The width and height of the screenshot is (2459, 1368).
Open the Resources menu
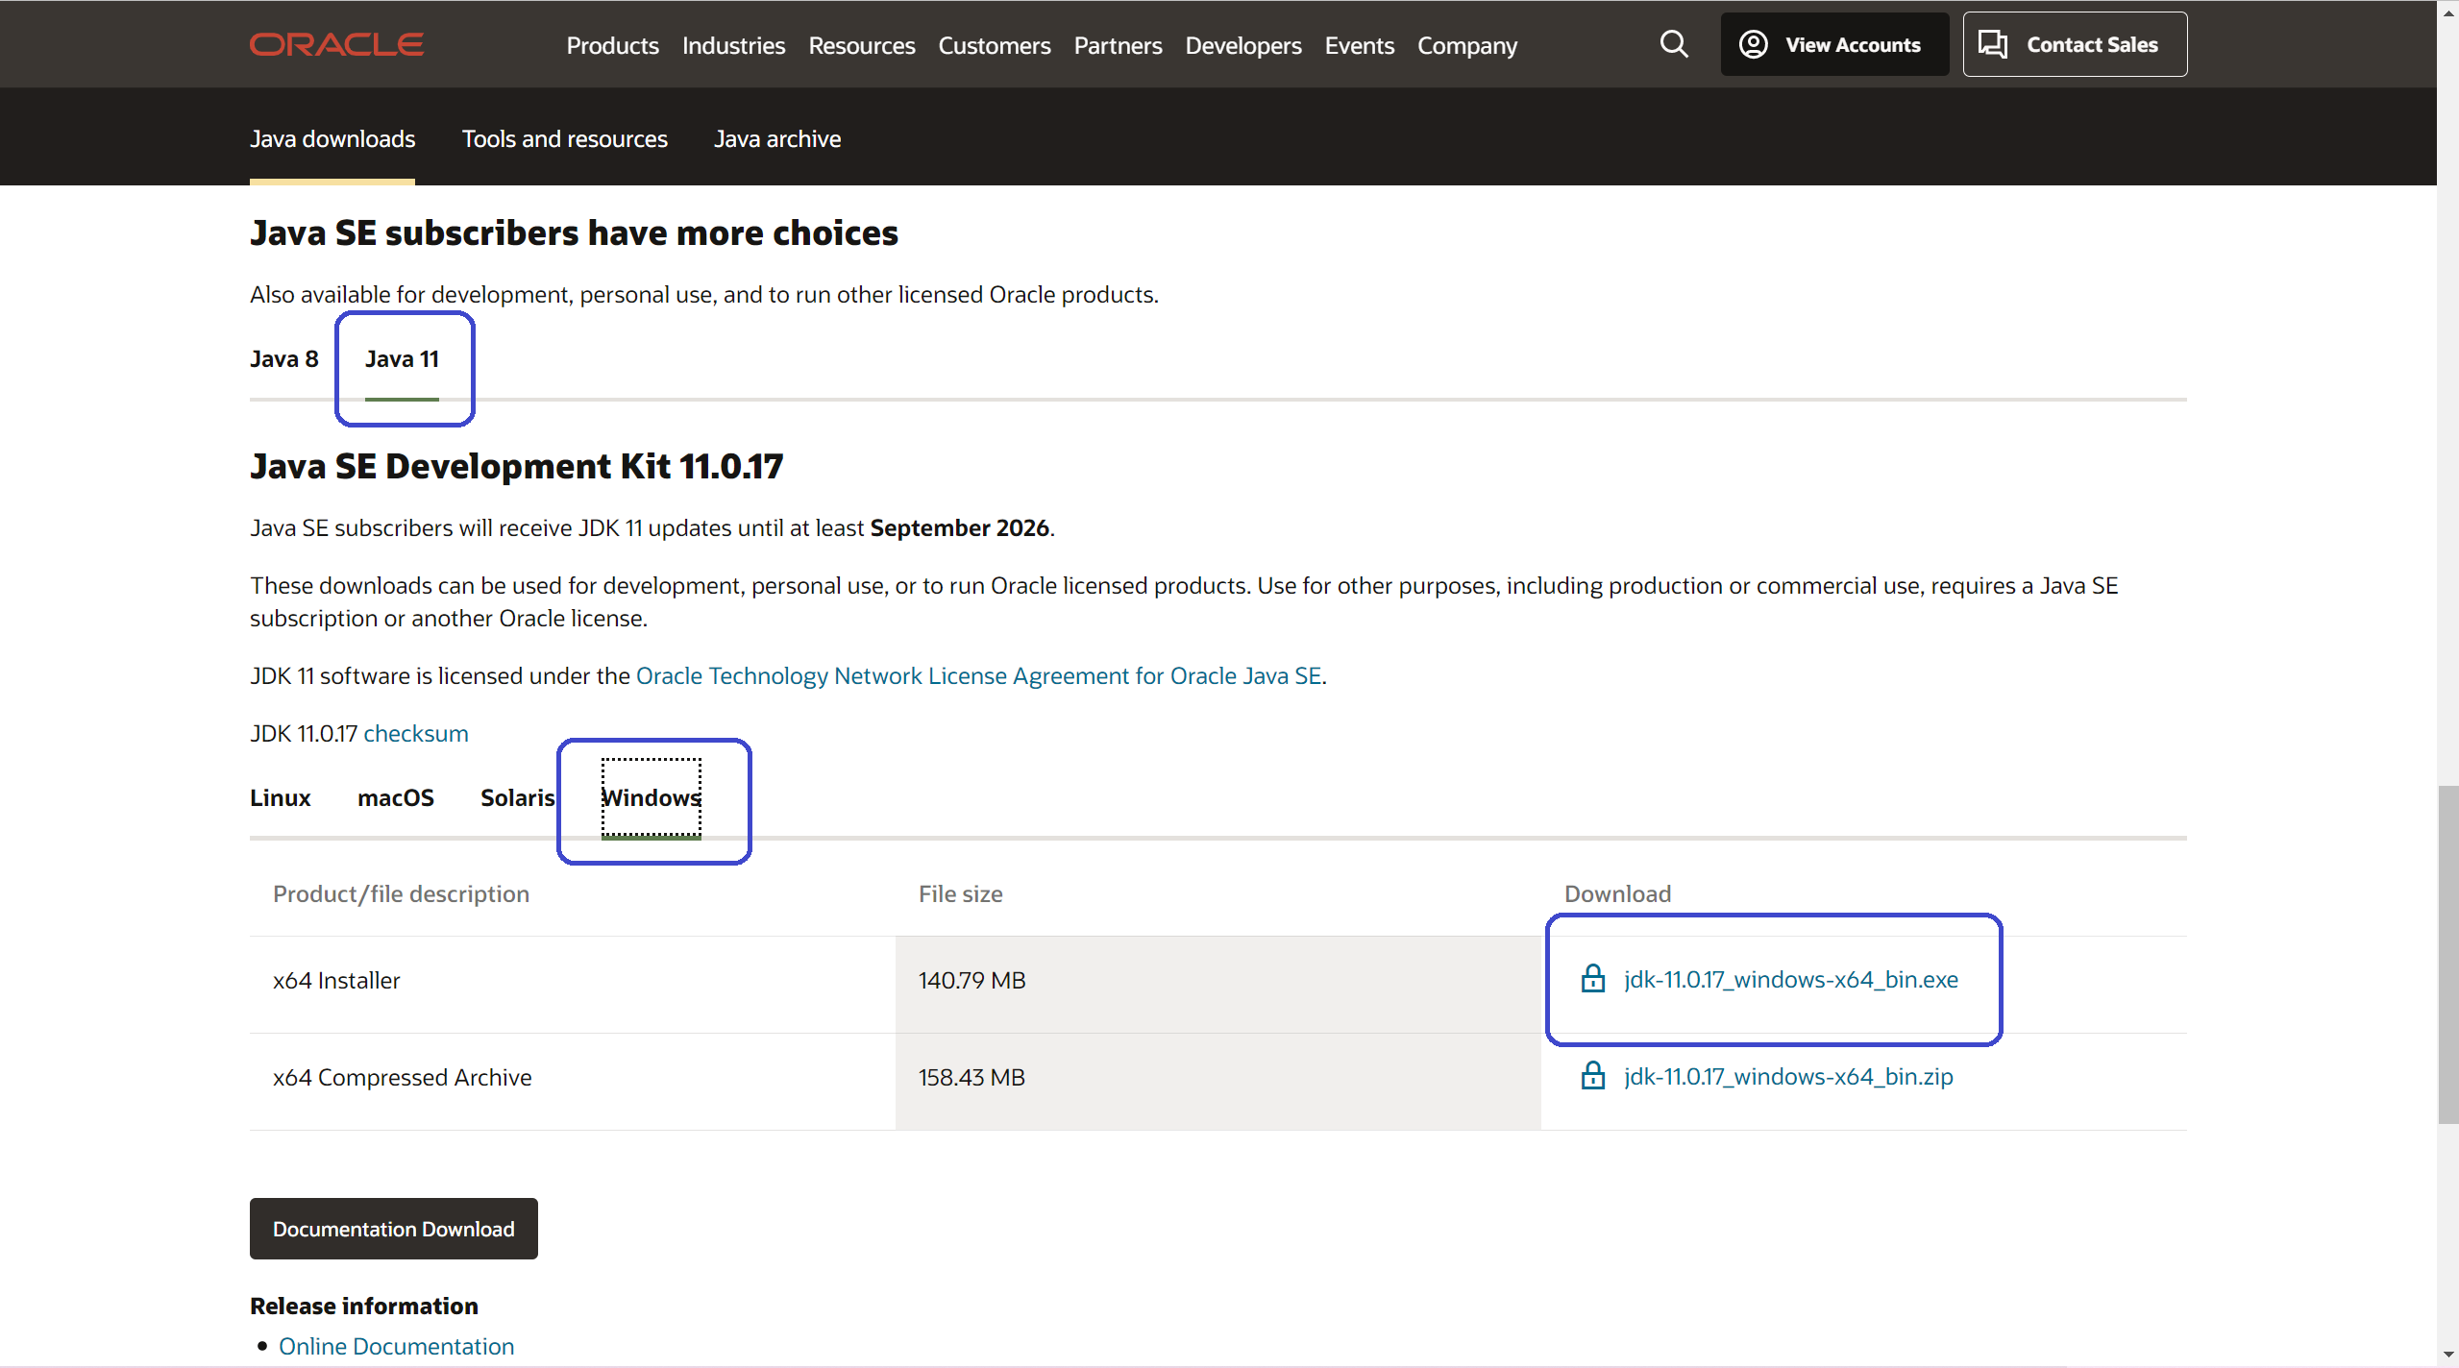click(861, 45)
